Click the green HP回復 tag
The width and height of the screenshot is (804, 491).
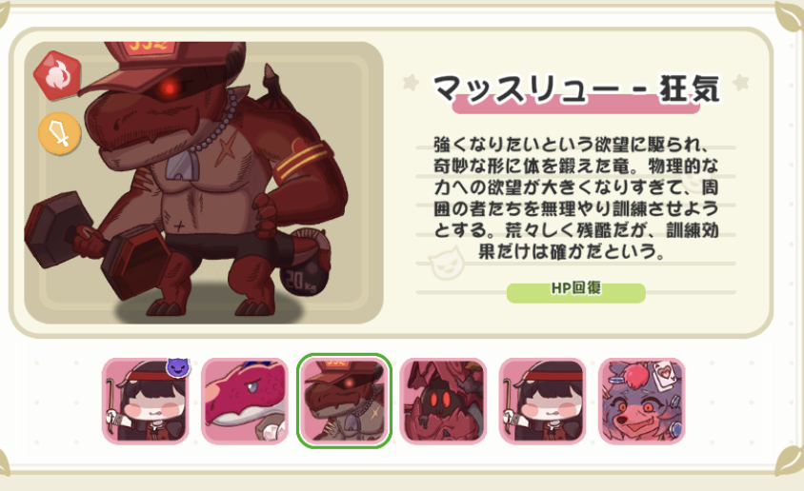click(x=575, y=292)
